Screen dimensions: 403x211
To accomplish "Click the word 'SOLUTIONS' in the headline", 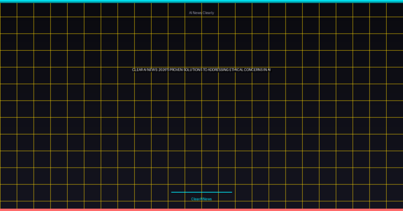I will click(x=192, y=70).
